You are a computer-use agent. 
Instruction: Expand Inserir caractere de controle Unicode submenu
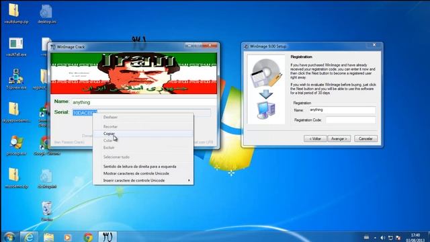pyautogui.click(x=143, y=181)
